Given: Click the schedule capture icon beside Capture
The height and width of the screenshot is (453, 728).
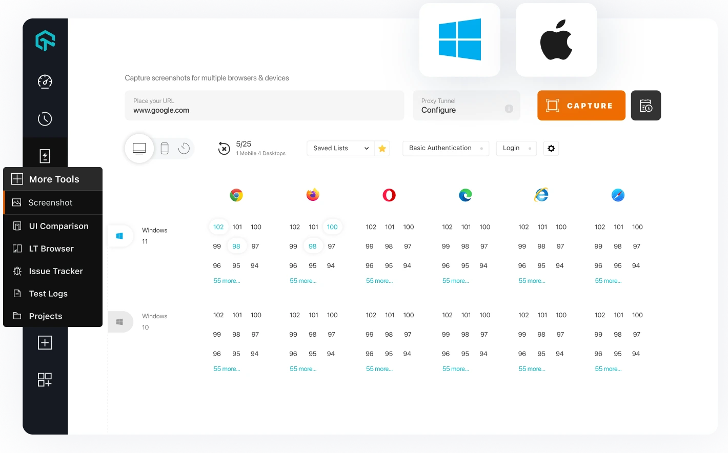Looking at the screenshot, I should 645,105.
